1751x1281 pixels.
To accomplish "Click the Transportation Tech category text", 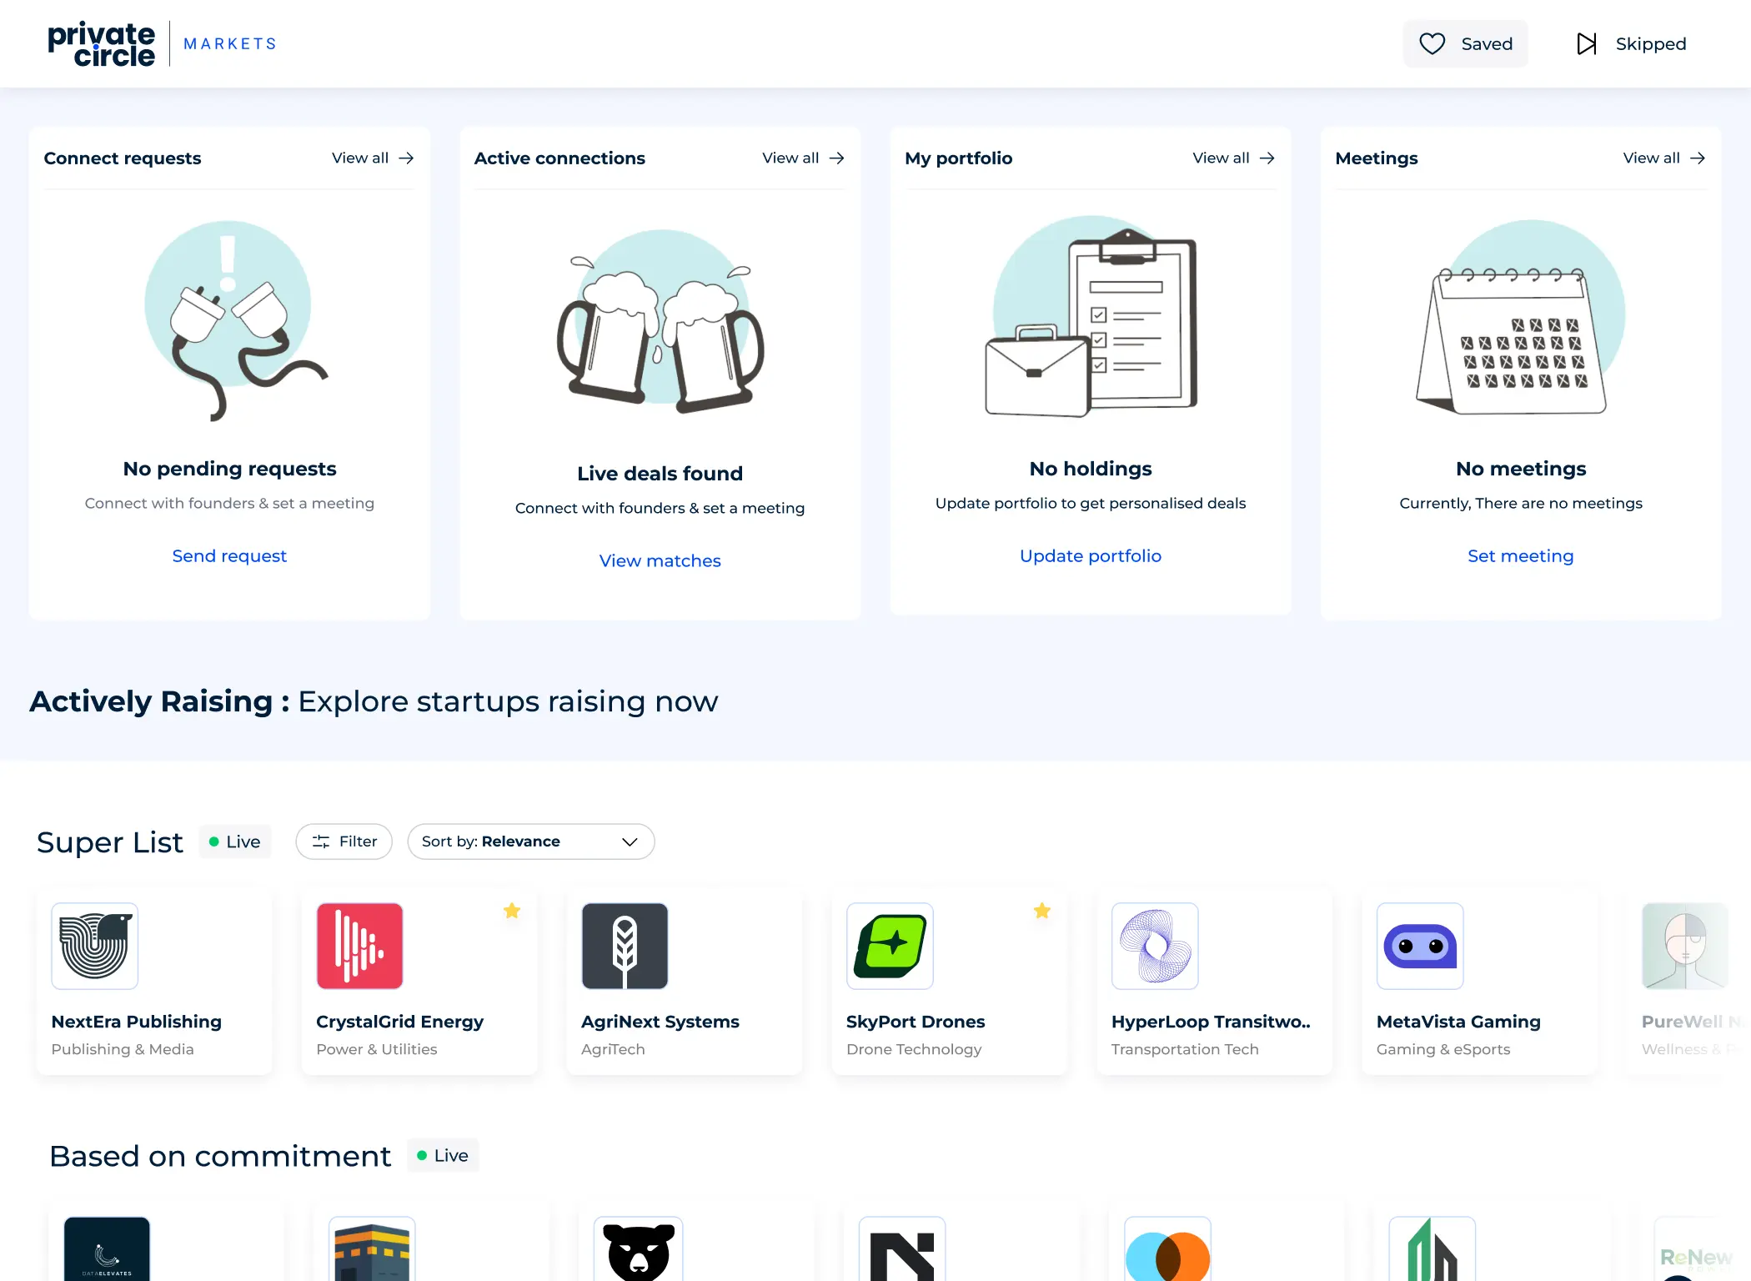I will [1185, 1049].
